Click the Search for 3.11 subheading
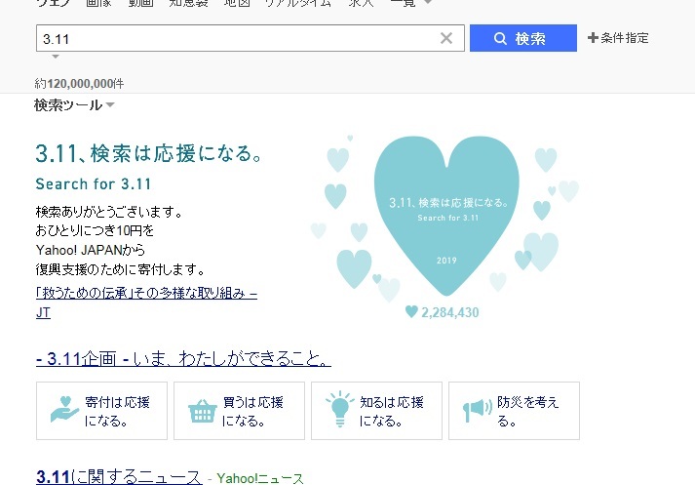The width and height of the screenshot is (695, 485). 93,183
